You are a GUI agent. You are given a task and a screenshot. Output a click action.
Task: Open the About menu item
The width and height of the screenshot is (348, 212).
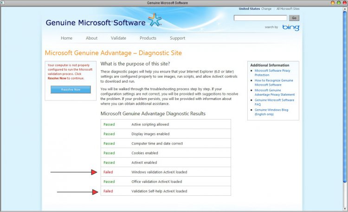point(92,38)
